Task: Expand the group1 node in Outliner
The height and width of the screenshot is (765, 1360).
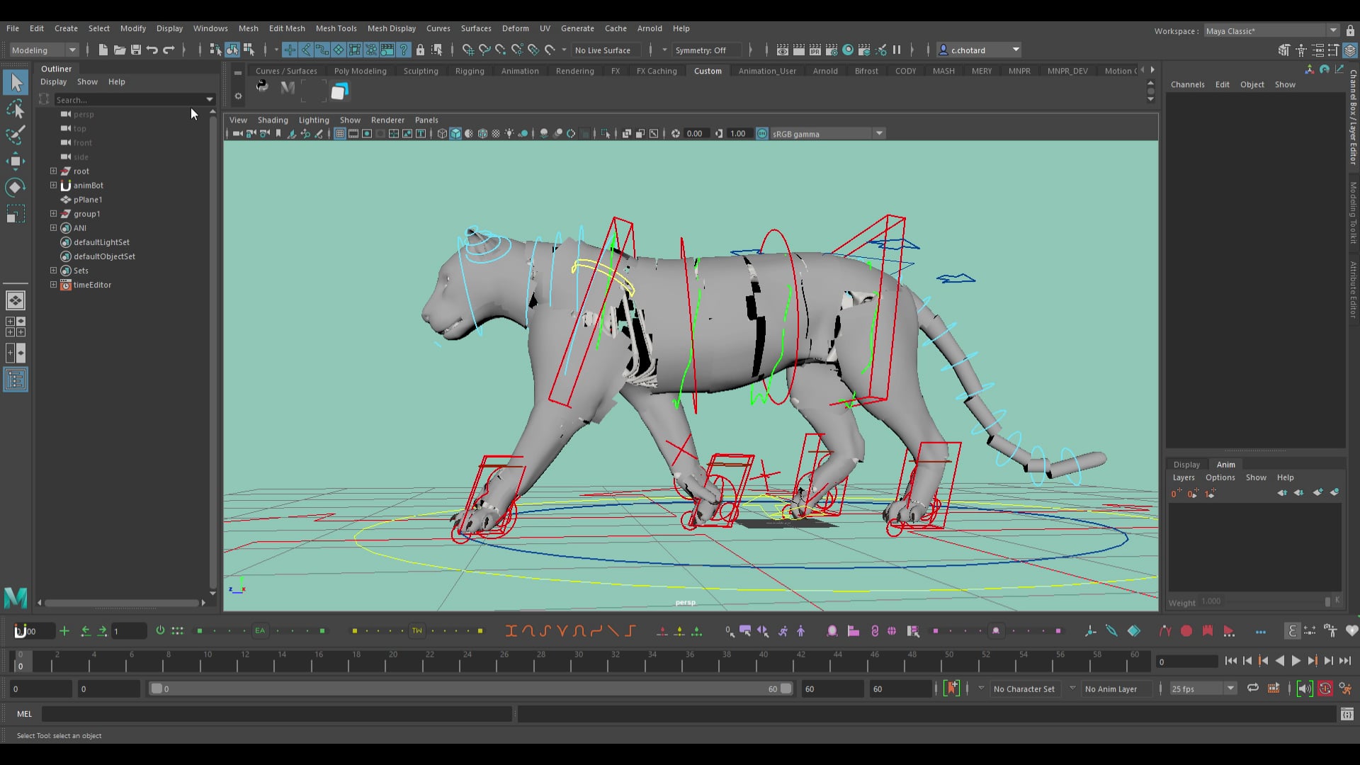Action: click(x=53, y=213)
